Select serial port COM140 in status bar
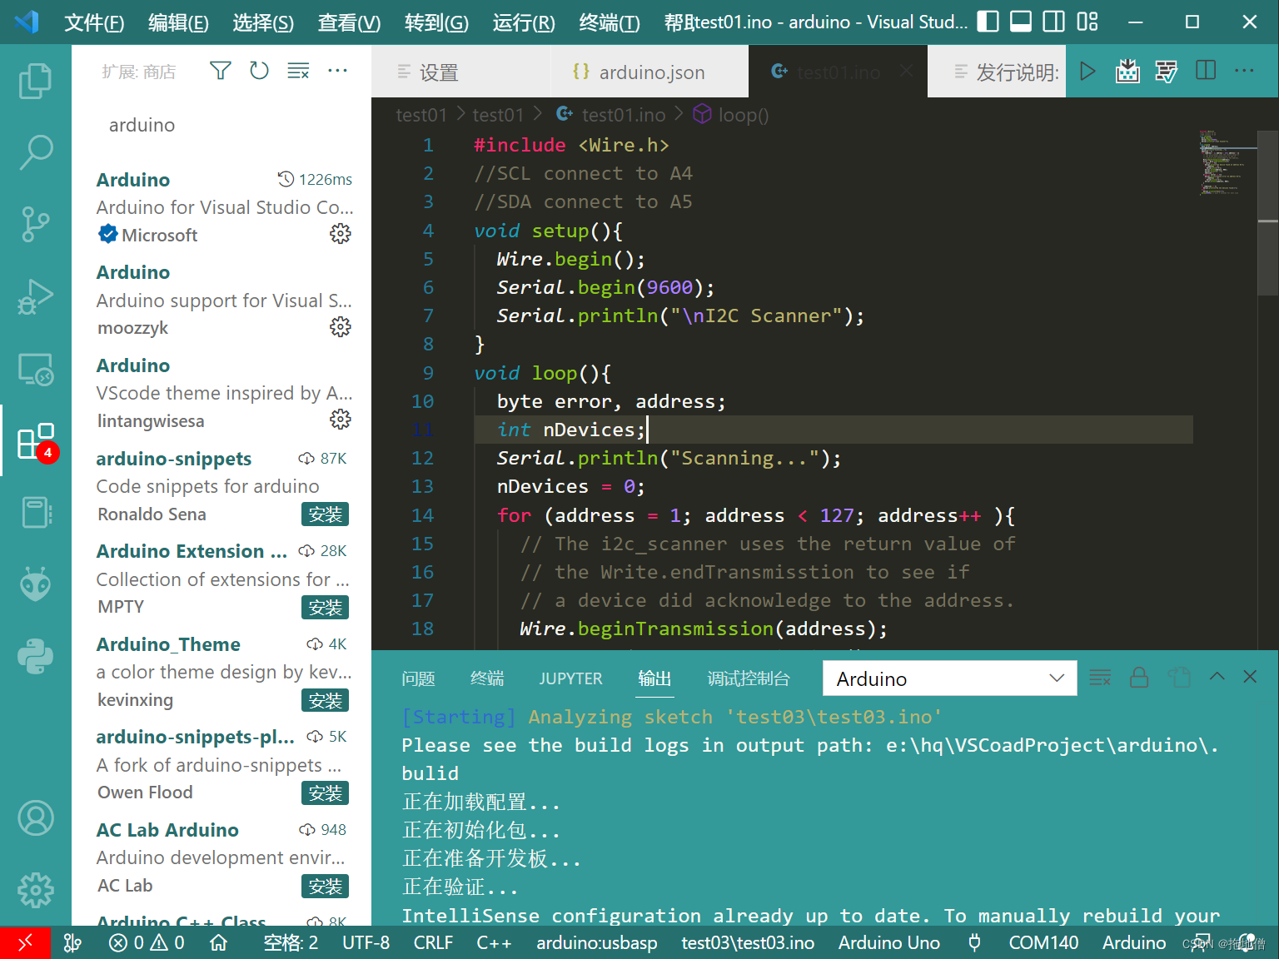Screen dimensions: 1279x959 1043,942
